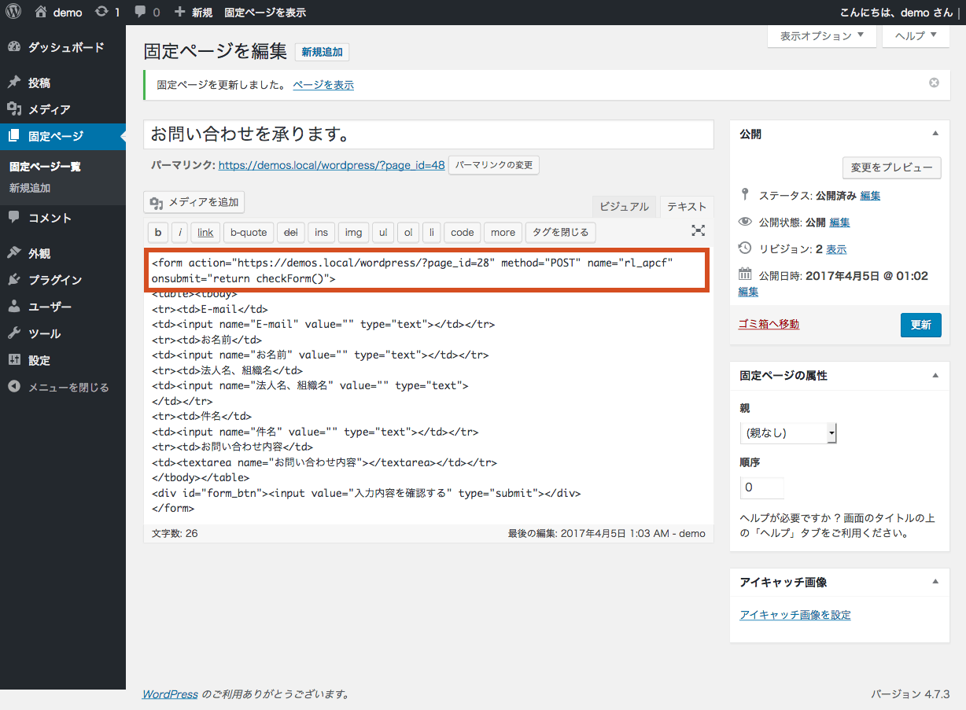Open revisions 表示 link
Viewport: 966px width, 710px height.
tap(836, 249)
